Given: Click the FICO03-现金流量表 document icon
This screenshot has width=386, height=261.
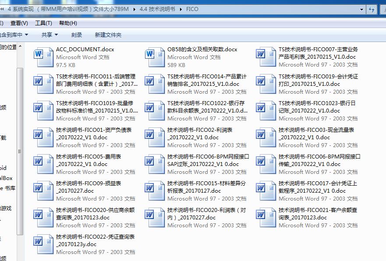Looking at the screenshot, I should 266,138.
